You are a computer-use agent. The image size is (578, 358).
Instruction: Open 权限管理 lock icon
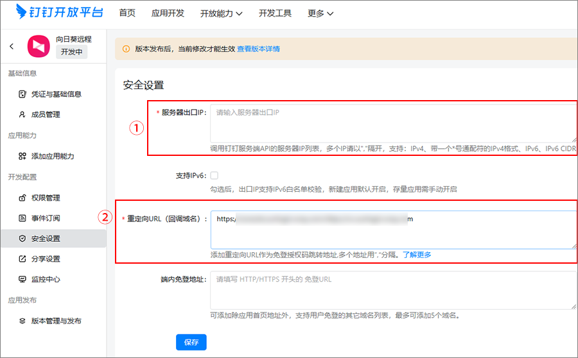click(22, 198)
